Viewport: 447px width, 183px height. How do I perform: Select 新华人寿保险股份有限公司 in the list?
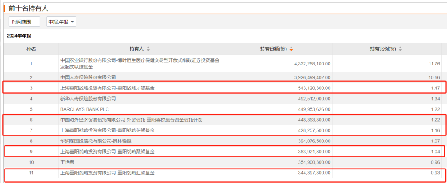pos(88,99)
